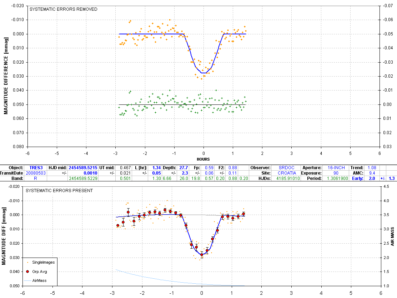
Task: Select the HJDo value 4185.91010
Action: [x=288, y=178]
